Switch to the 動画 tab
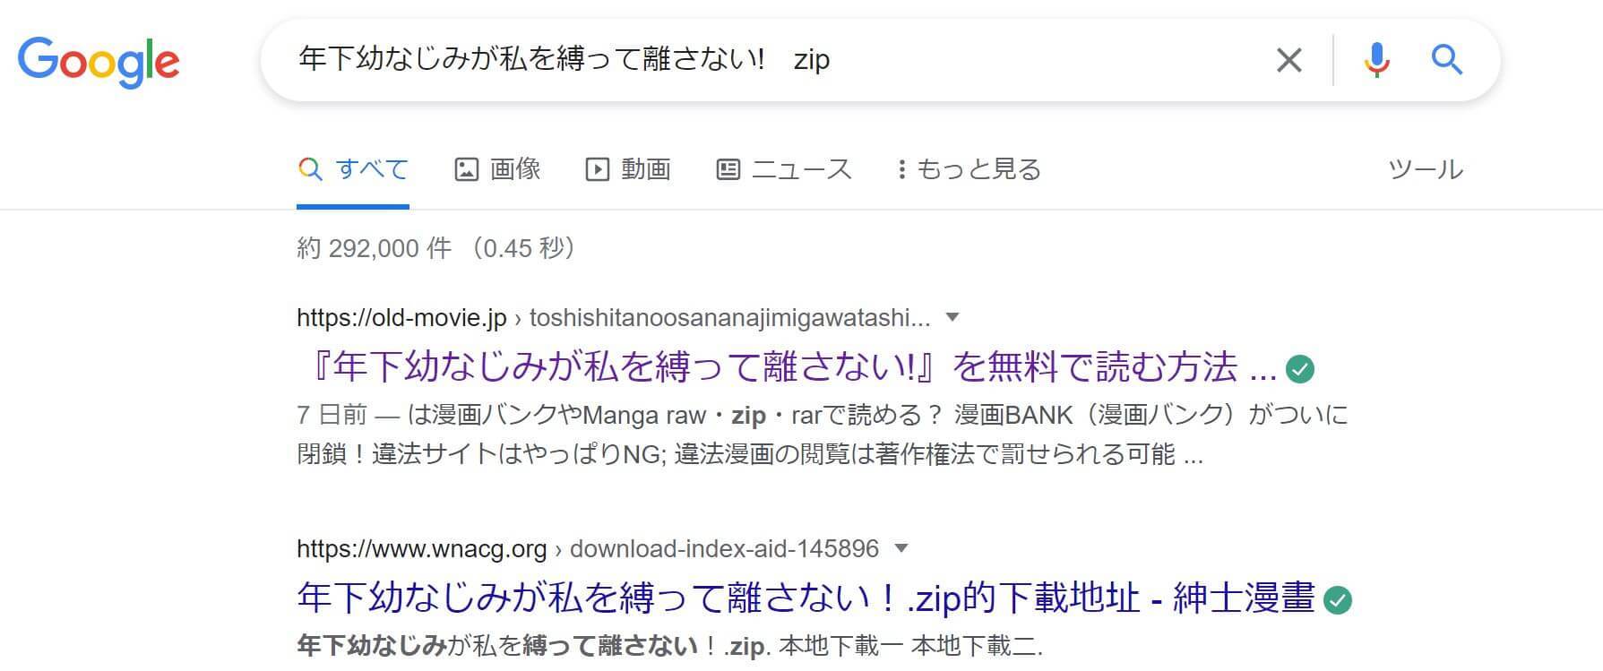1603x671 pixels. 628,169
